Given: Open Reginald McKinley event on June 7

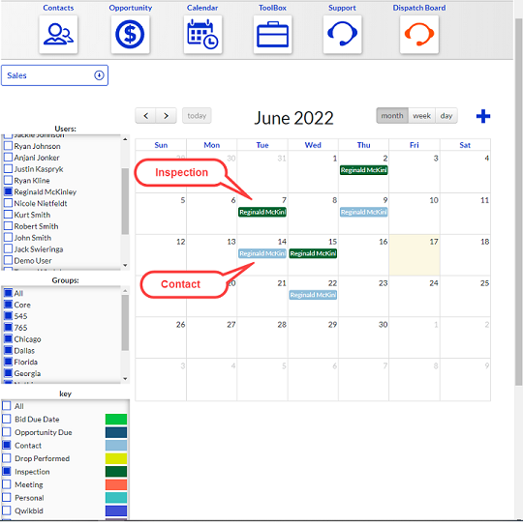Looking at the screenshot, I should [x=262, y=212].
